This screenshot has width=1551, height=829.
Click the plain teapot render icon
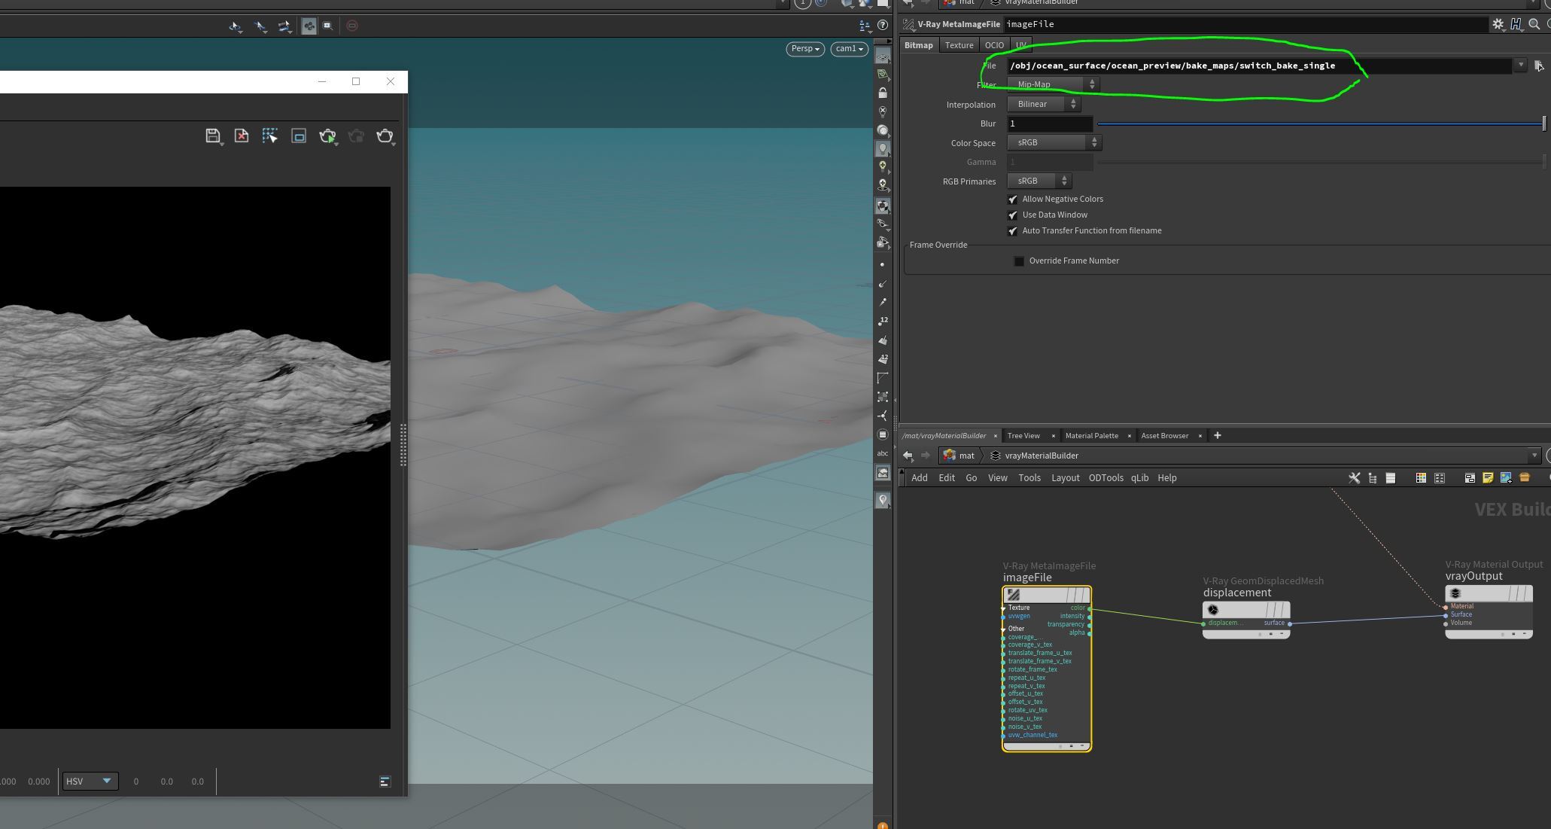point(385,136)
